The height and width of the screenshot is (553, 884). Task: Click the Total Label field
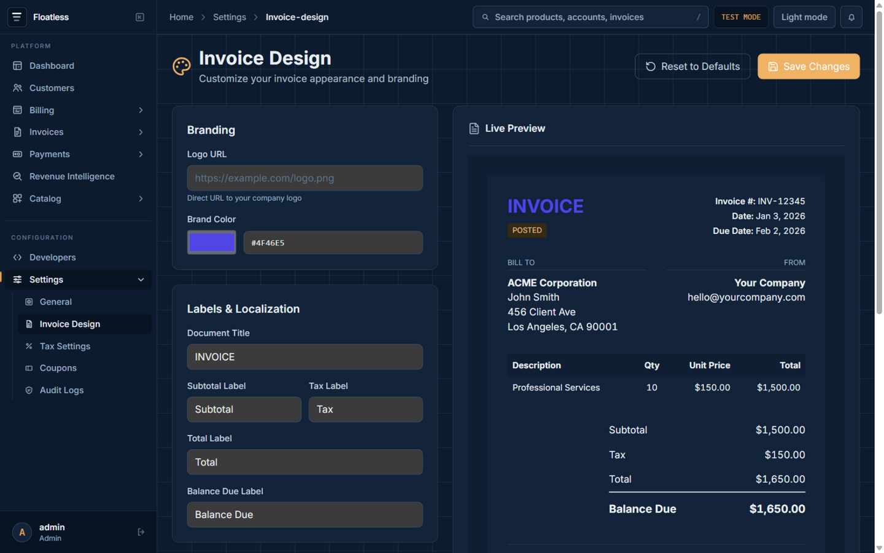pos(305,462)
